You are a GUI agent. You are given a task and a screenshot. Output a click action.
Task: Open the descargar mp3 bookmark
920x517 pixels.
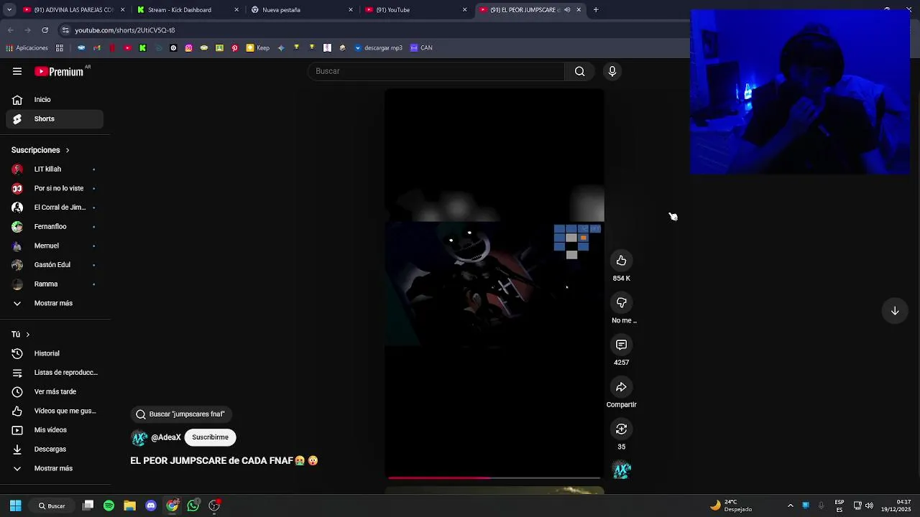click(378, 48)
